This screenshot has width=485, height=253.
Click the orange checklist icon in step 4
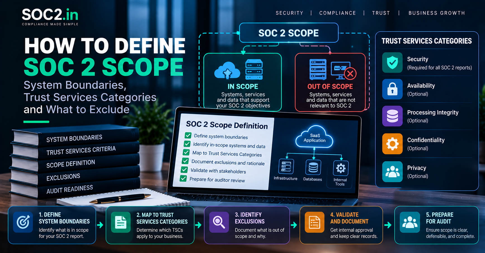(314, 222)
